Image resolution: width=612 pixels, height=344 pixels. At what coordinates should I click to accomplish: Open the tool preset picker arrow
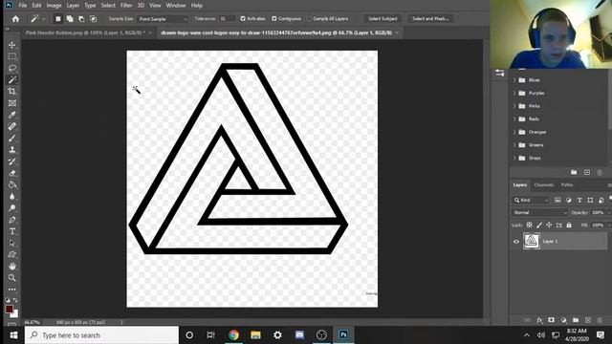pos(44,19)
